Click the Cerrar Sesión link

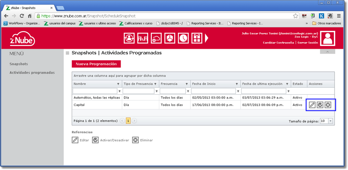308,42
